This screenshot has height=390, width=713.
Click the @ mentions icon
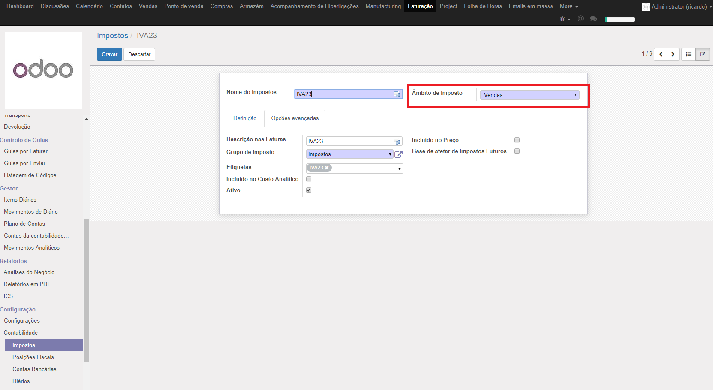point(581,19)
